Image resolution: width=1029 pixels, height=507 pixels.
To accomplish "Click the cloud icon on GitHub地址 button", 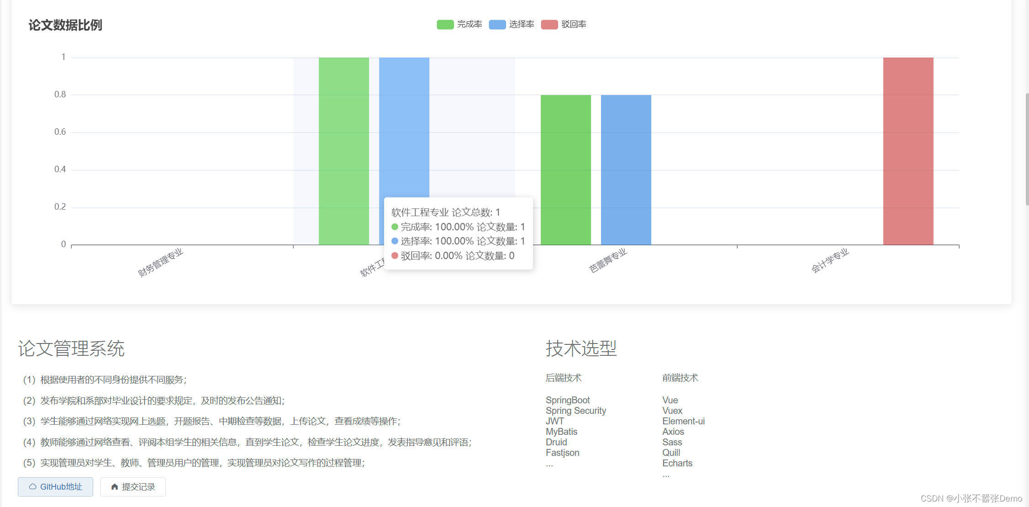I will [x=32, y=487].
